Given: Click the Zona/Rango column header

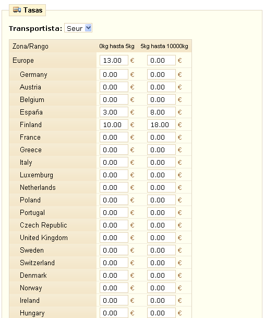Looking at the screenshot, I should tap(30, 46).
